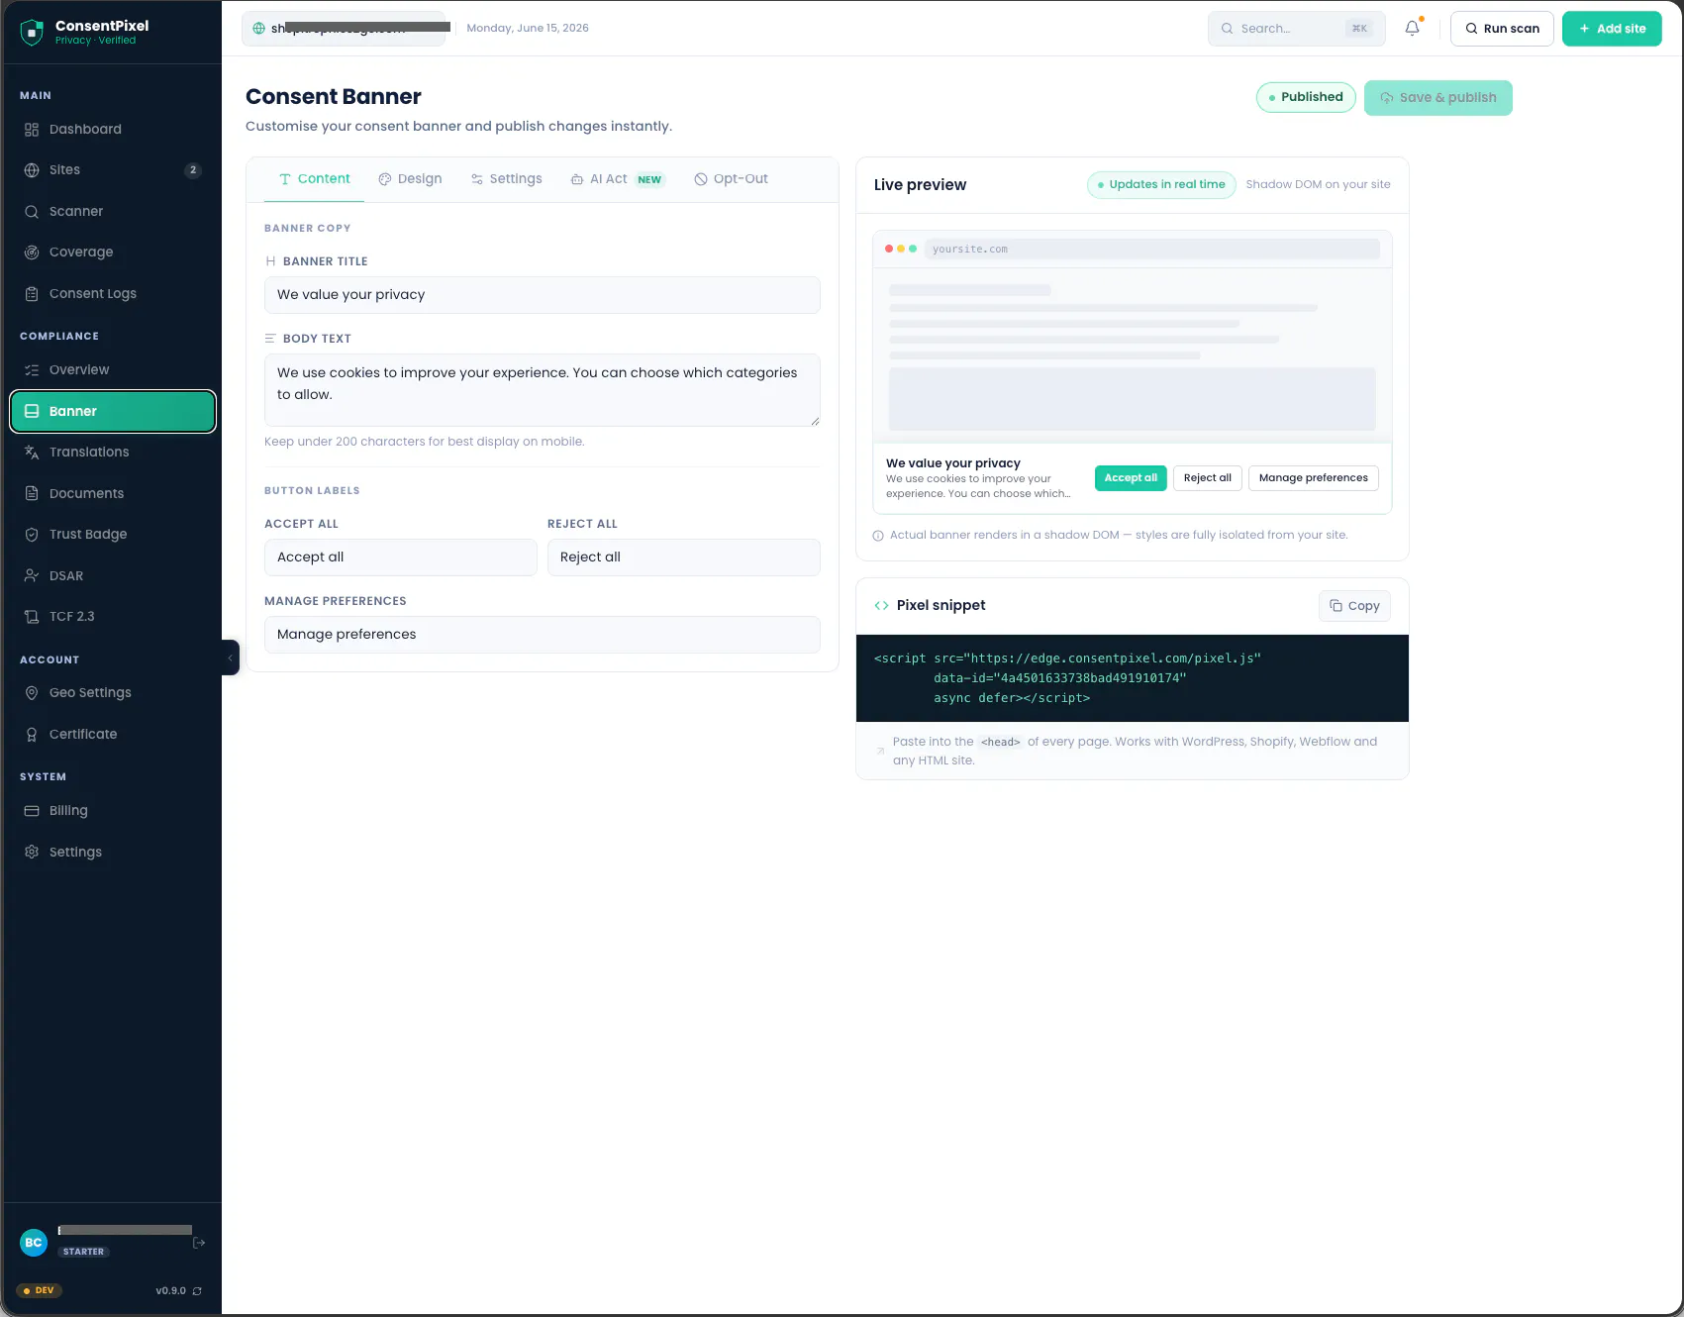Click the Run scan button

click(1502, 29)
